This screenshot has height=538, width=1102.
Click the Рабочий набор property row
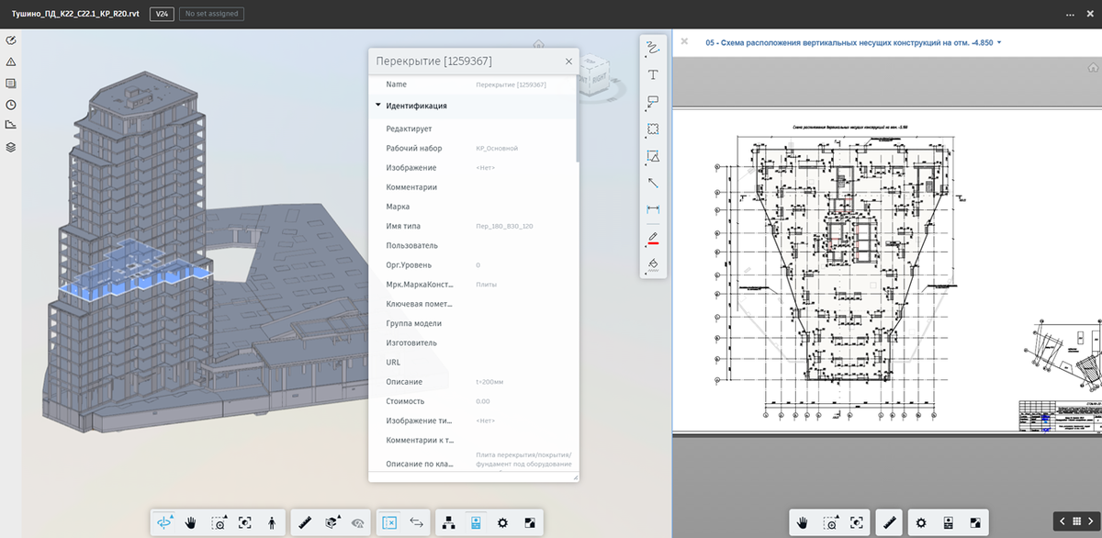coord(473,148)
